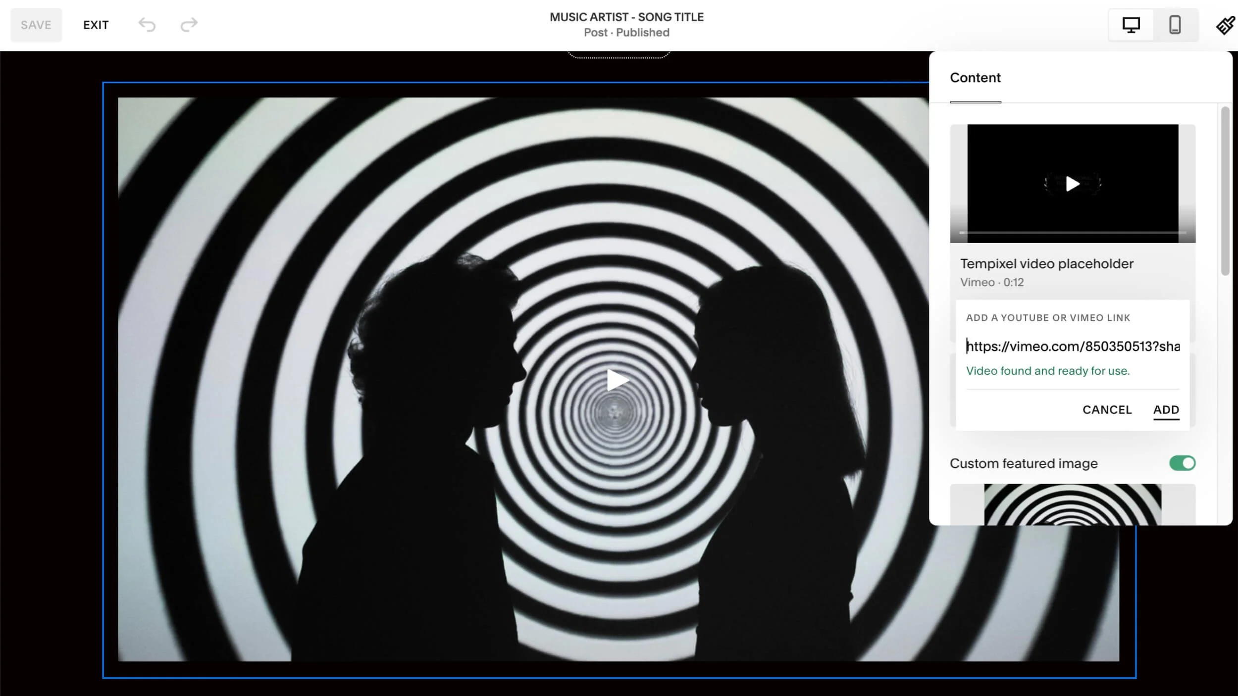The image size is (1238, 696).
Task: Click the Vimeo URL input field
Action: point(1073,346)
